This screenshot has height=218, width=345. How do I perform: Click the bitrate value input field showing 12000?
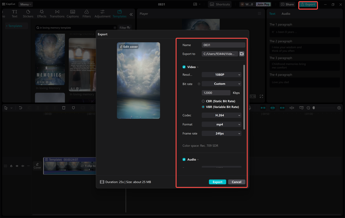point(216,93)
